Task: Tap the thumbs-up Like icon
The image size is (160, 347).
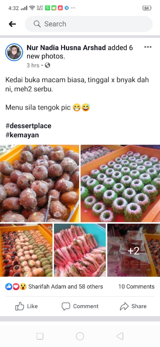Action: click(20, 306)
